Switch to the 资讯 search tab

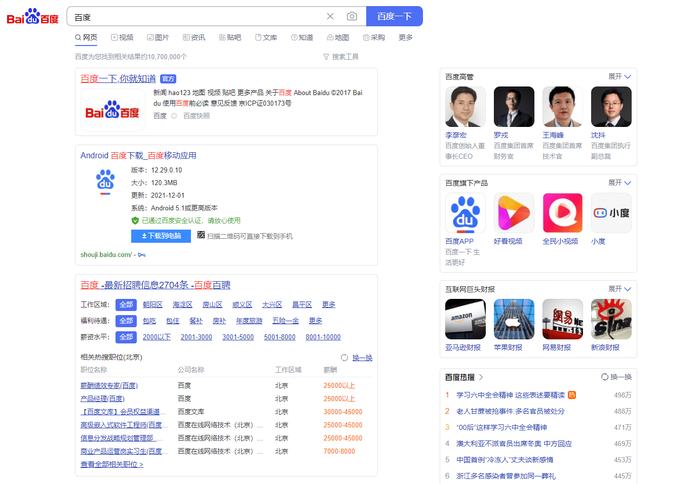(x=194, y=37)
